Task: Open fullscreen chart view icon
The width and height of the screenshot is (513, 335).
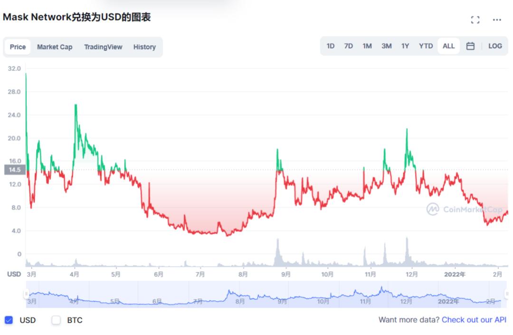Action: click(x=475, y=20)
